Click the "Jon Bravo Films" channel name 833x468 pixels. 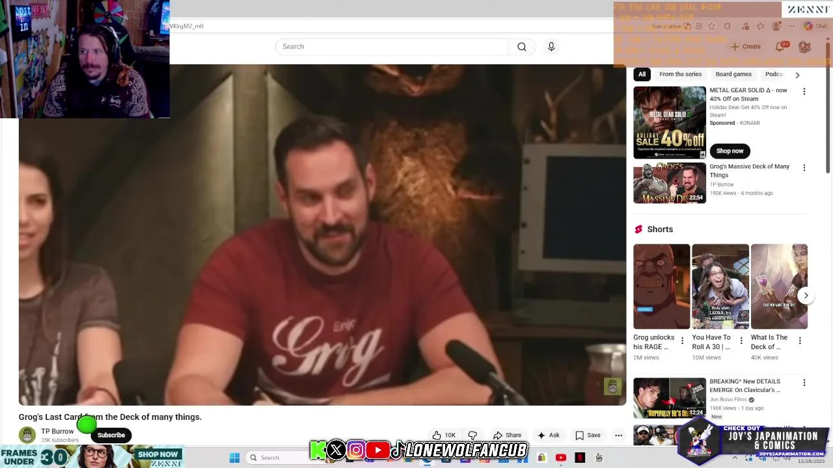[x=728, y=399]
